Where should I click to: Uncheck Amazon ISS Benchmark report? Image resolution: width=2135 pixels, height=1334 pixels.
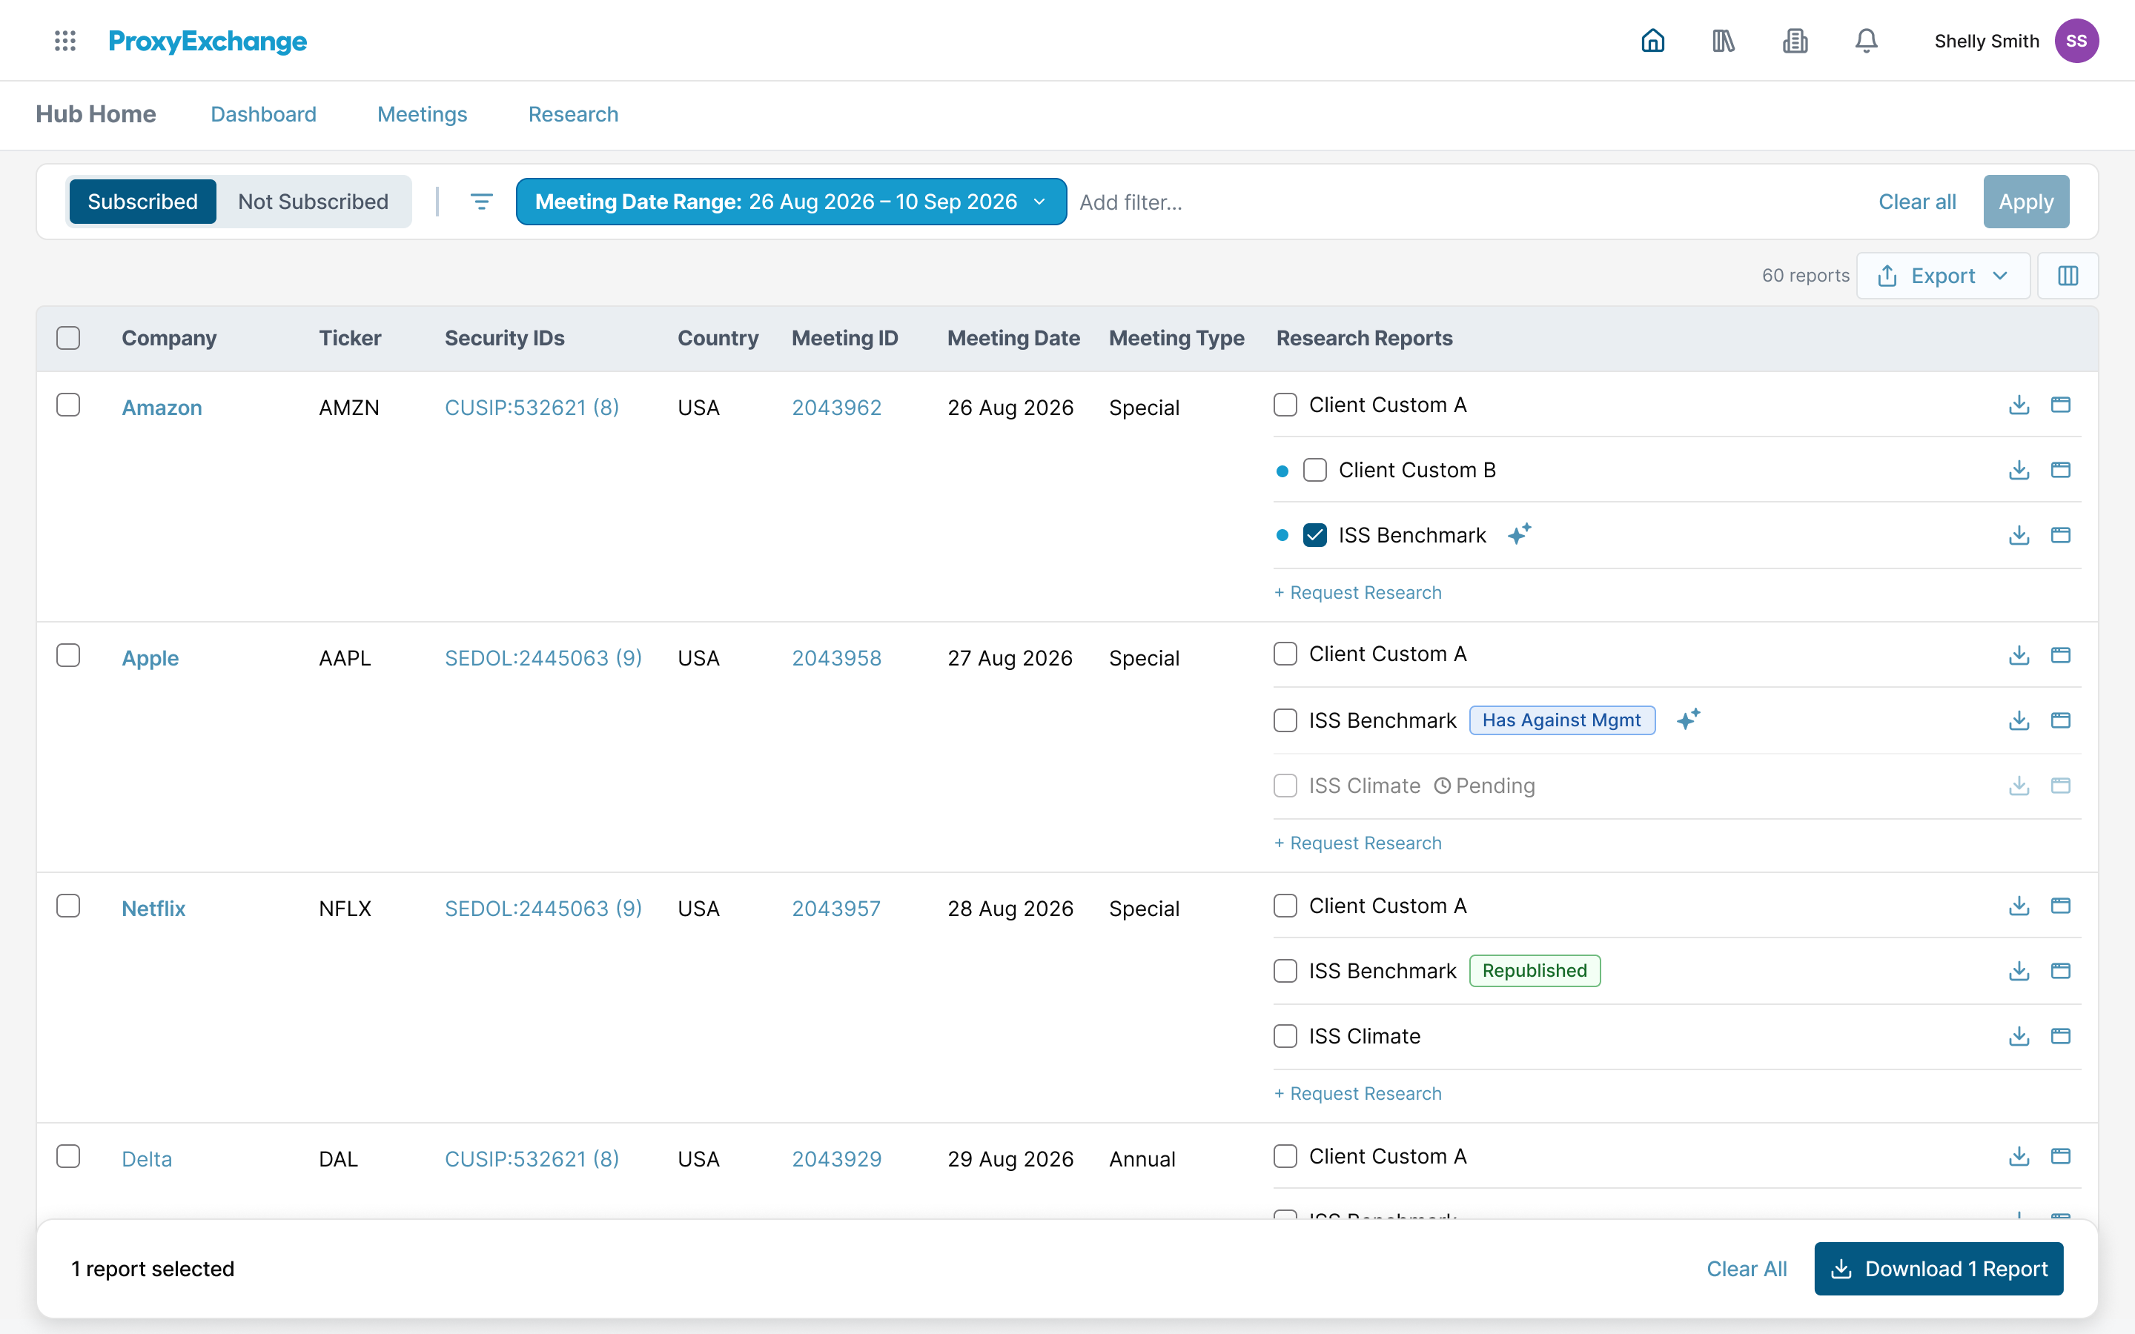(1314, 536)
